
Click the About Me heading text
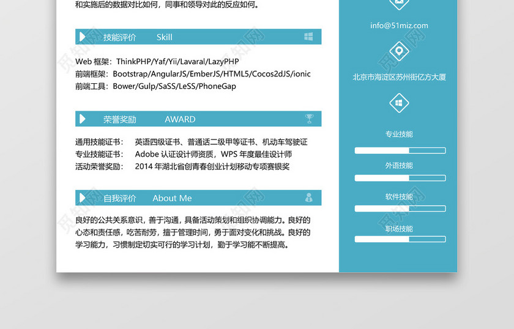coord(172,198)
